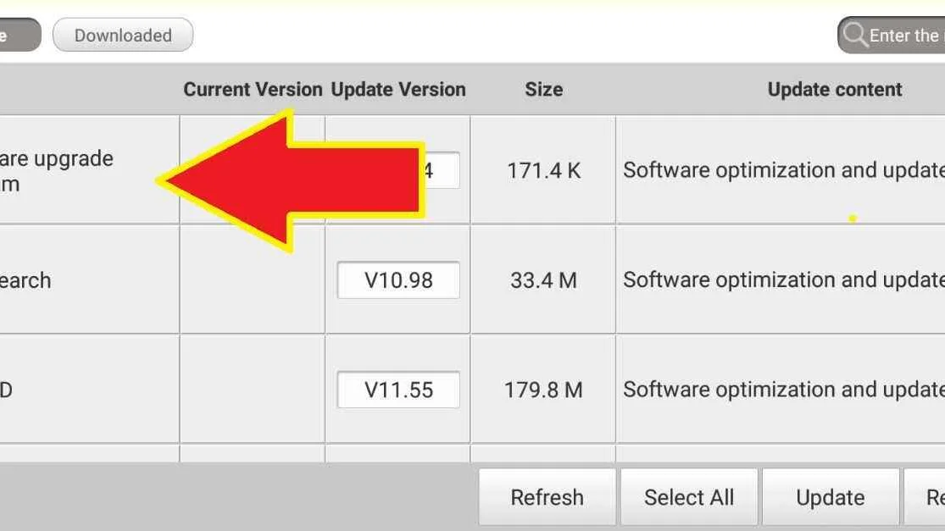Click the Update Version column header

(x=398, y=89)
